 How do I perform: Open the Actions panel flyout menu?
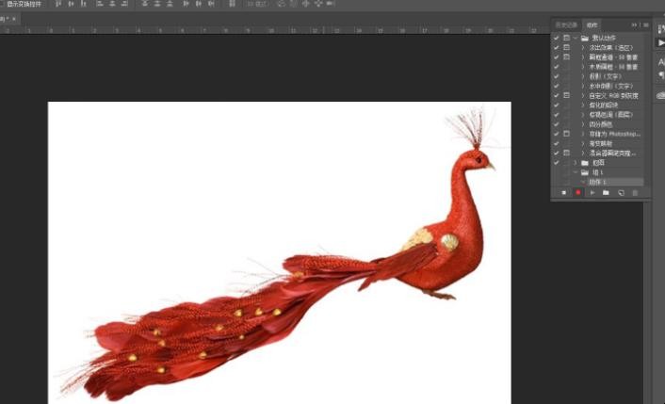(x=646, y=25)
